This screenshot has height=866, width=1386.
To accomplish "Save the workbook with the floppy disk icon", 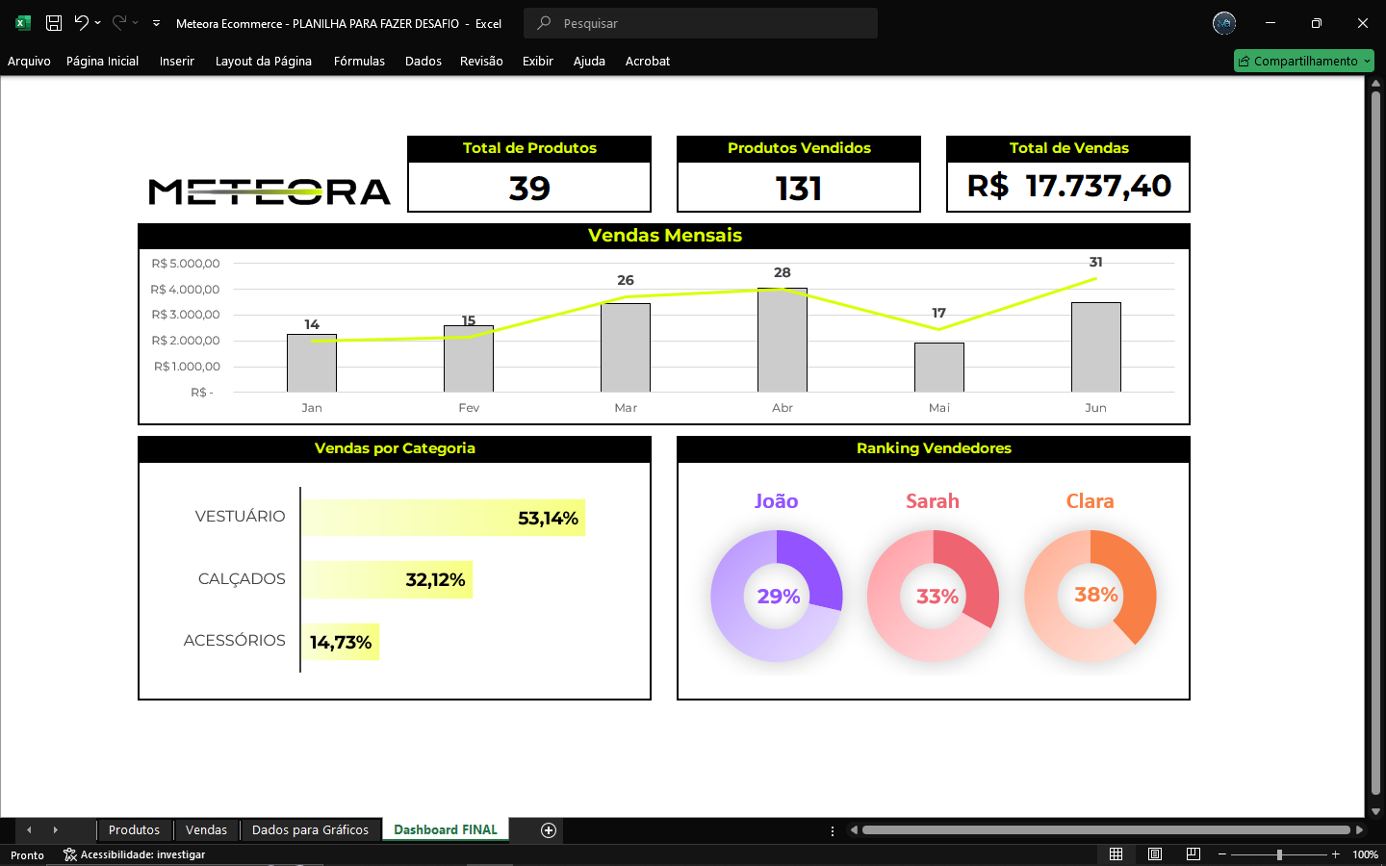I will coord(54,23).
